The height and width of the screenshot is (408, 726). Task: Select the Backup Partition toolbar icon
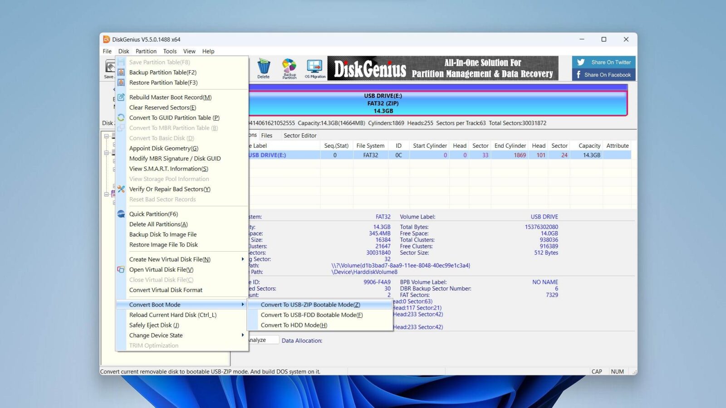pos(289,67)
